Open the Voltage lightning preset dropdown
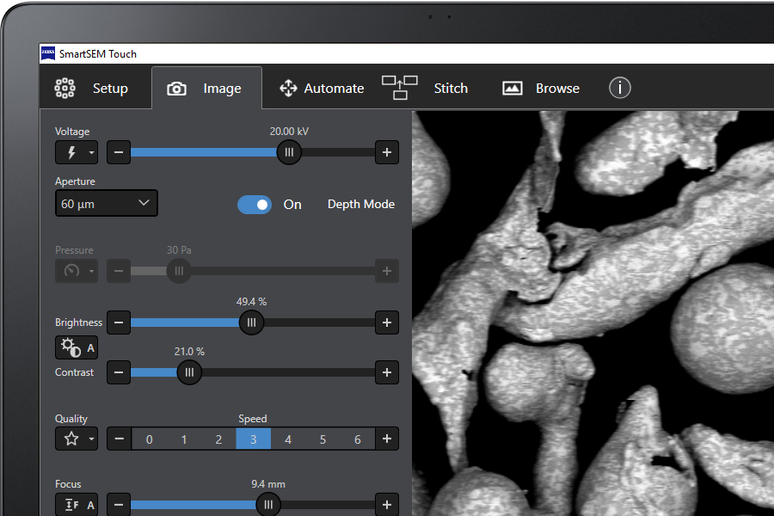The height and width of the screenshot is (516, 774). [x=77, y=152]
